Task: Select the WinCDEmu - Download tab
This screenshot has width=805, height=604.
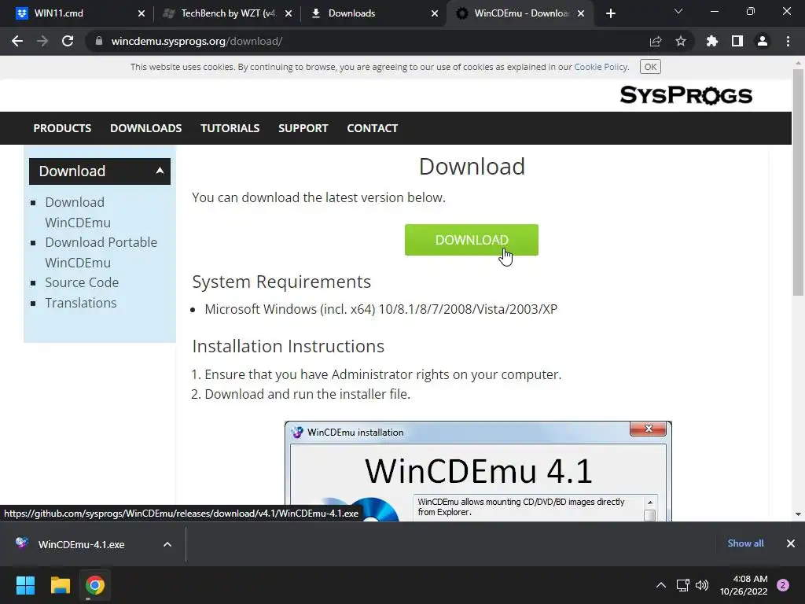Action: tap(520, 13)
